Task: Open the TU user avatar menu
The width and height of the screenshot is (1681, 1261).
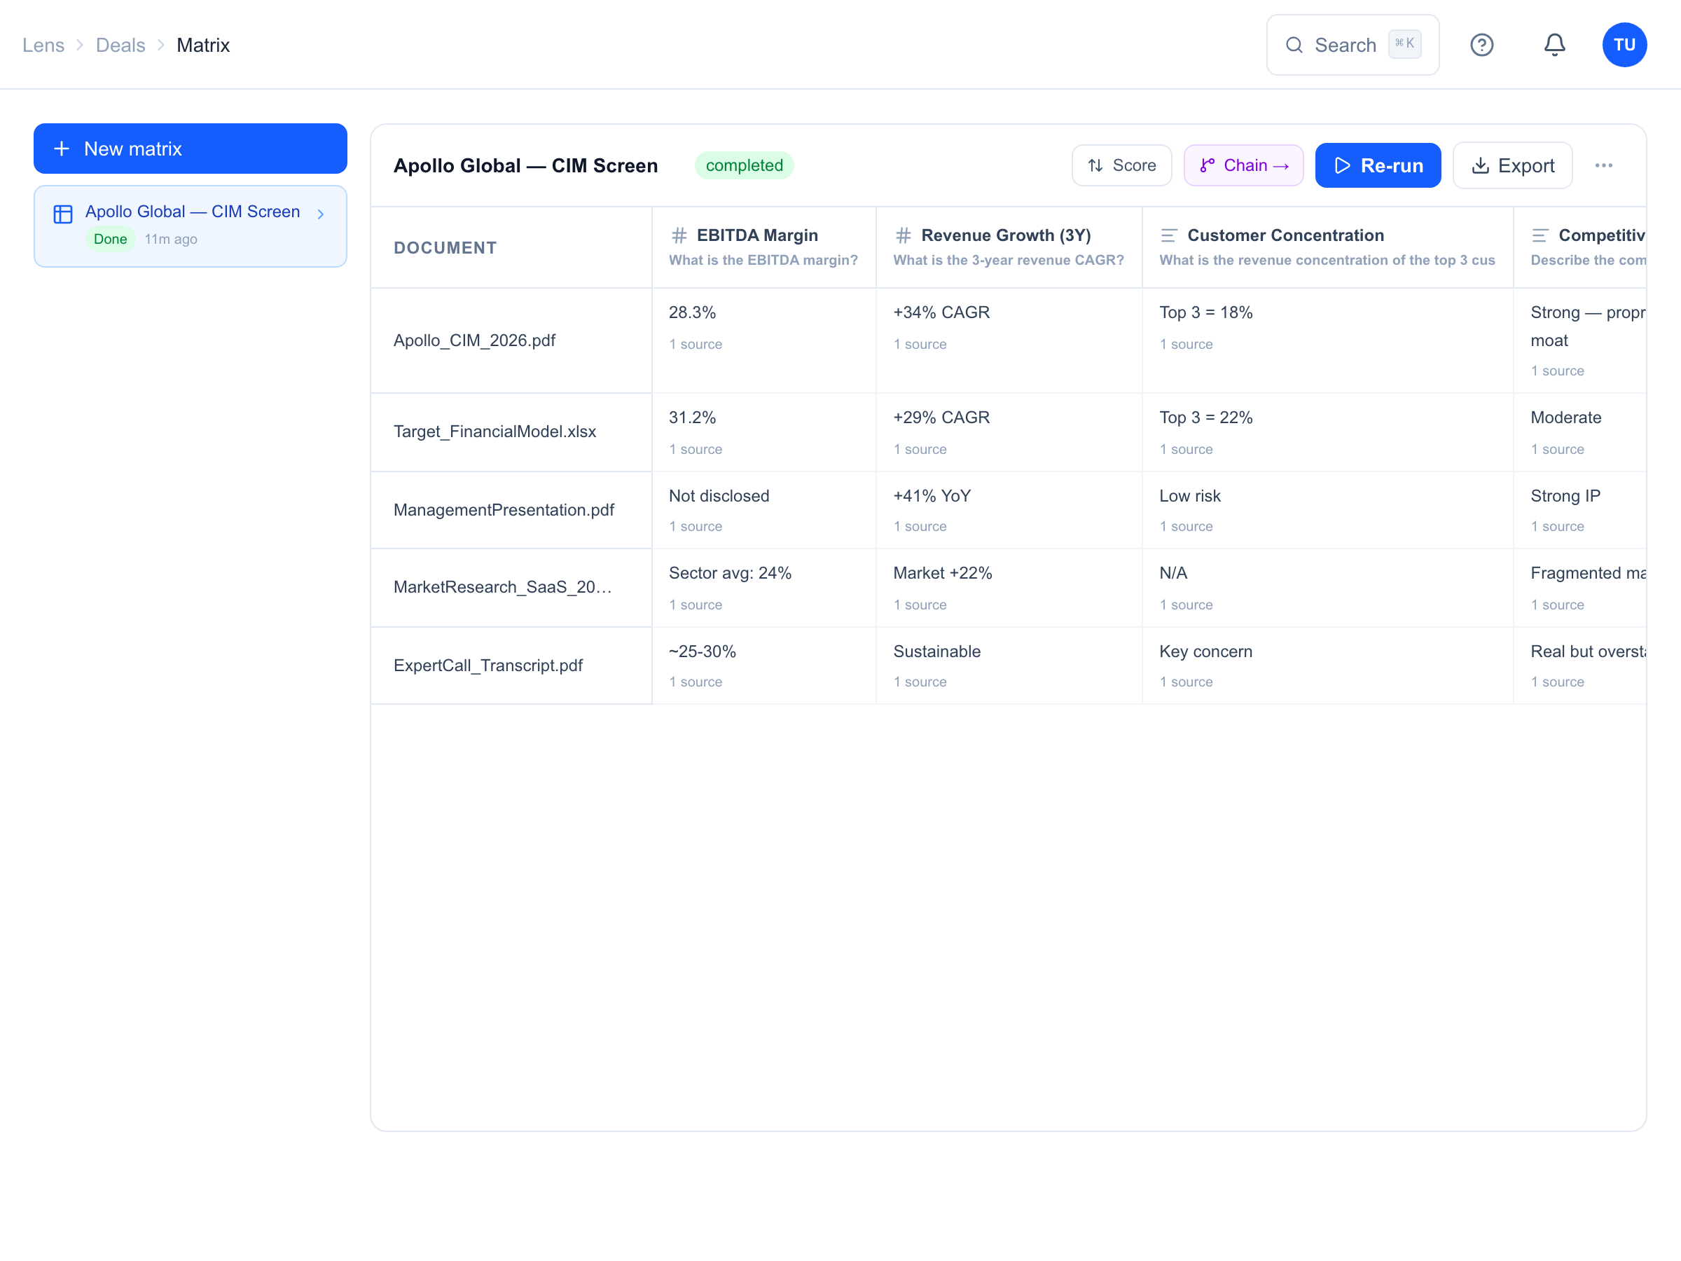Action: coord(1624,45)
